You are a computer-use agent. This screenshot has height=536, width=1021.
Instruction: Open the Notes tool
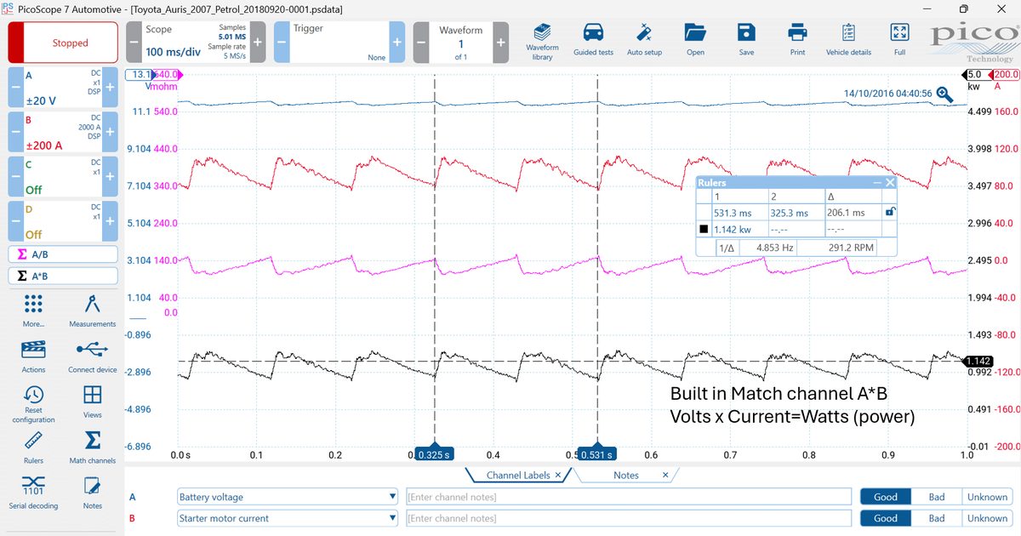pyautogui.click(x=92, y=493)
